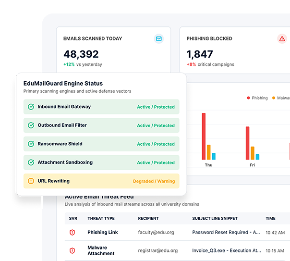Click recipient 'registrar@edu.org'
The image size is (290, 261).
click(x=158, y=250)
